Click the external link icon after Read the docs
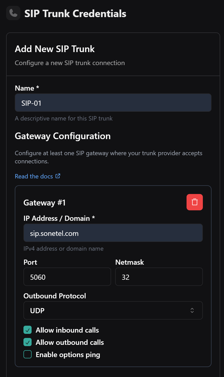Screen dimensions: 224x377 tap(58, 176)
